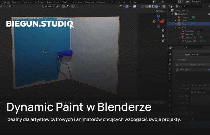Screen dimensions: 210x135
Task: Select Circle.001 in the outliner
Action: click(189, 34)
